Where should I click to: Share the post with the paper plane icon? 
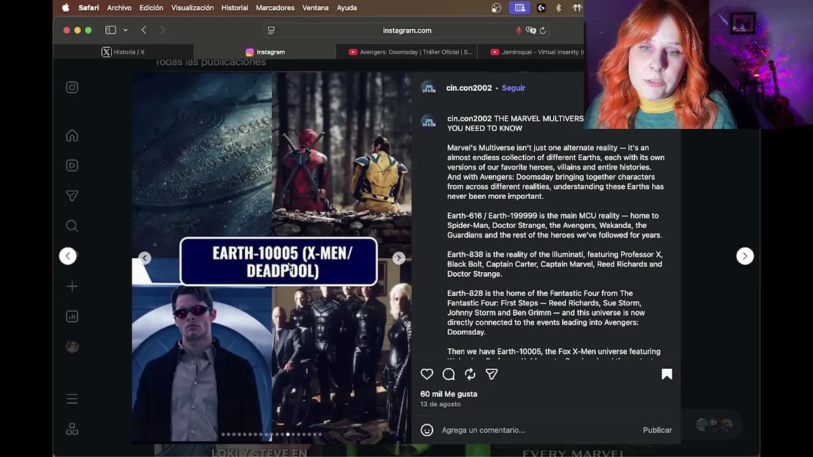492,374
